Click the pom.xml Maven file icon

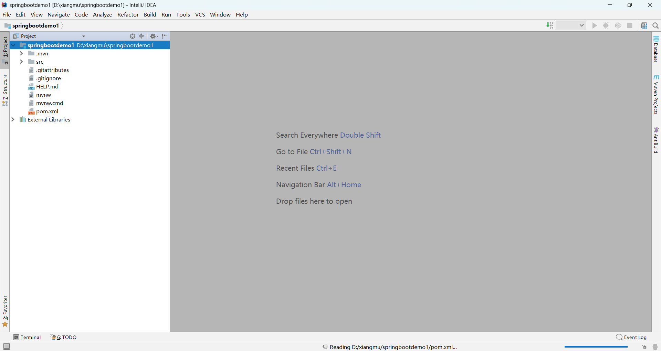31,111
